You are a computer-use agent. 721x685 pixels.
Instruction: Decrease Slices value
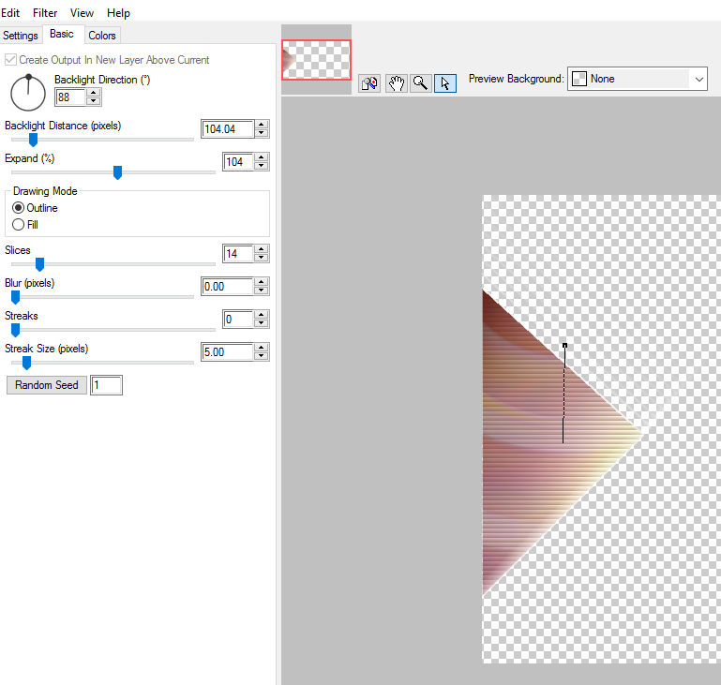pos(262,258)
